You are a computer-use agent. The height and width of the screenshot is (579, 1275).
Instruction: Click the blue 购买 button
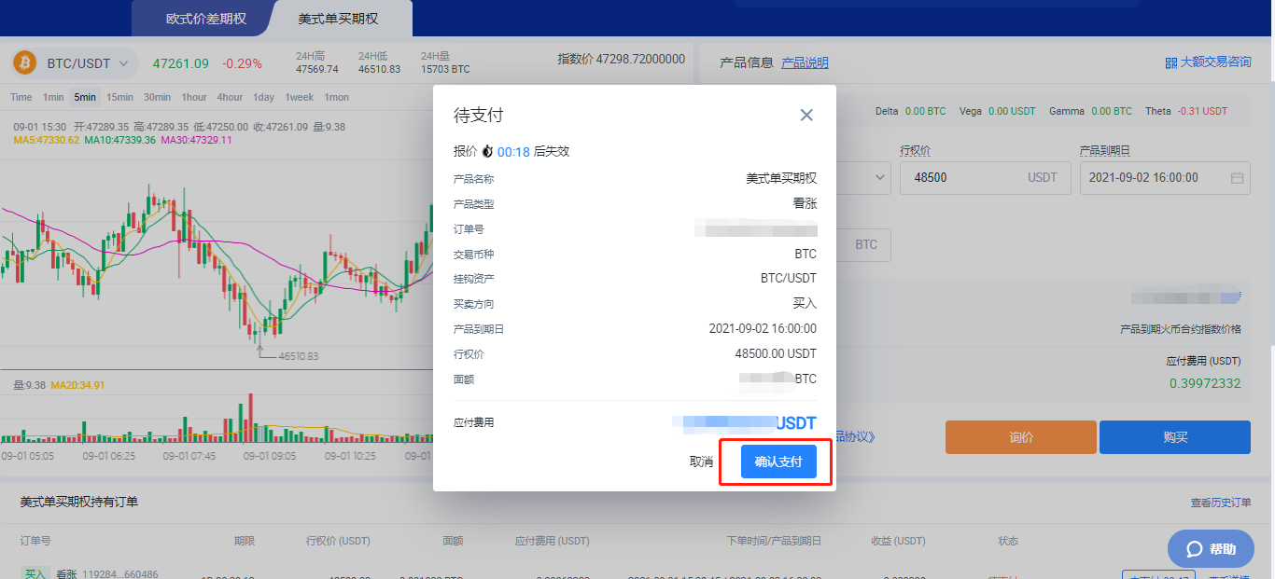point(1175,437)
